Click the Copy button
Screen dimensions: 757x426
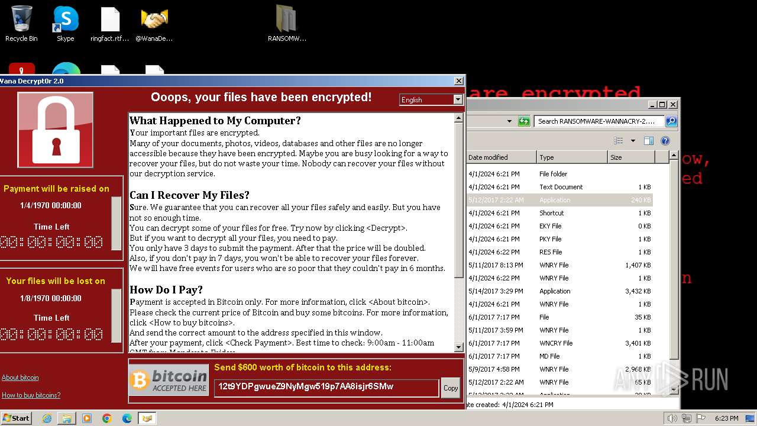click(451, 388)
